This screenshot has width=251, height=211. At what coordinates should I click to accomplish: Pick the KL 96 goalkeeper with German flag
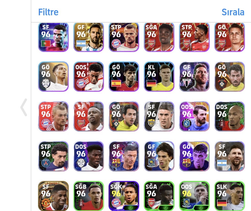(159, 76)
